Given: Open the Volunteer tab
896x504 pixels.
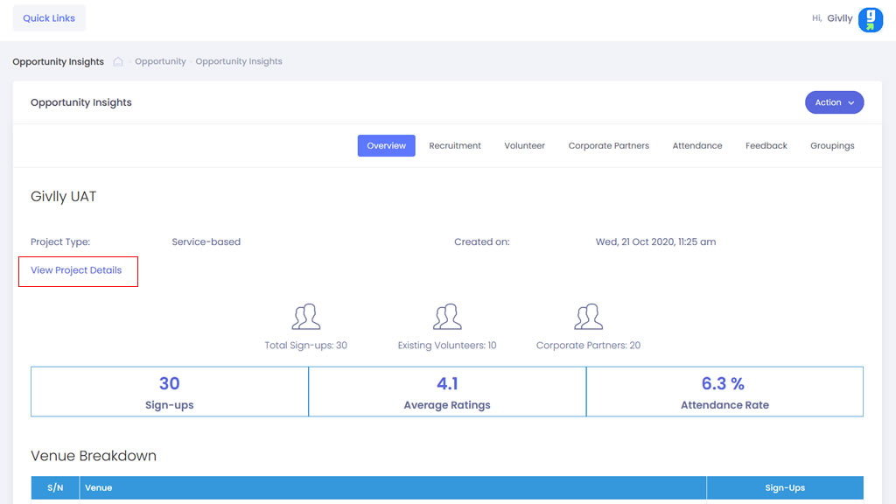Looking at the screenshot, I should (524, 146).
